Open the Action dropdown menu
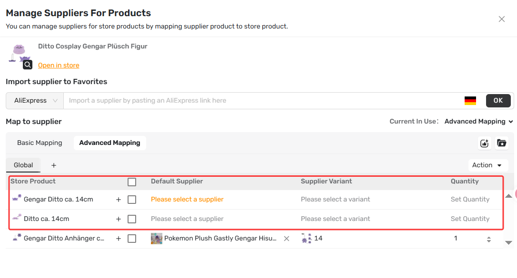Image resolution: width=517 pixels, height=278 pixels. (487, 165)
